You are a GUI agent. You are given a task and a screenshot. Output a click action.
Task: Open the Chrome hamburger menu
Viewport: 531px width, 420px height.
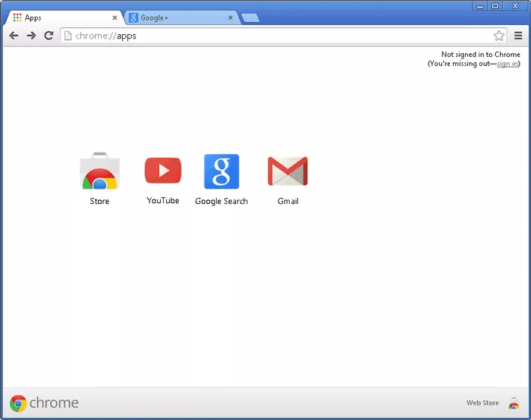(x=518, y=36)
